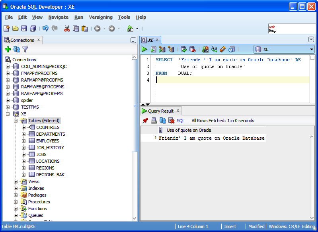Expand the Views folder
This screenshot has width=318, height=232.
click(x=16, y=181)
